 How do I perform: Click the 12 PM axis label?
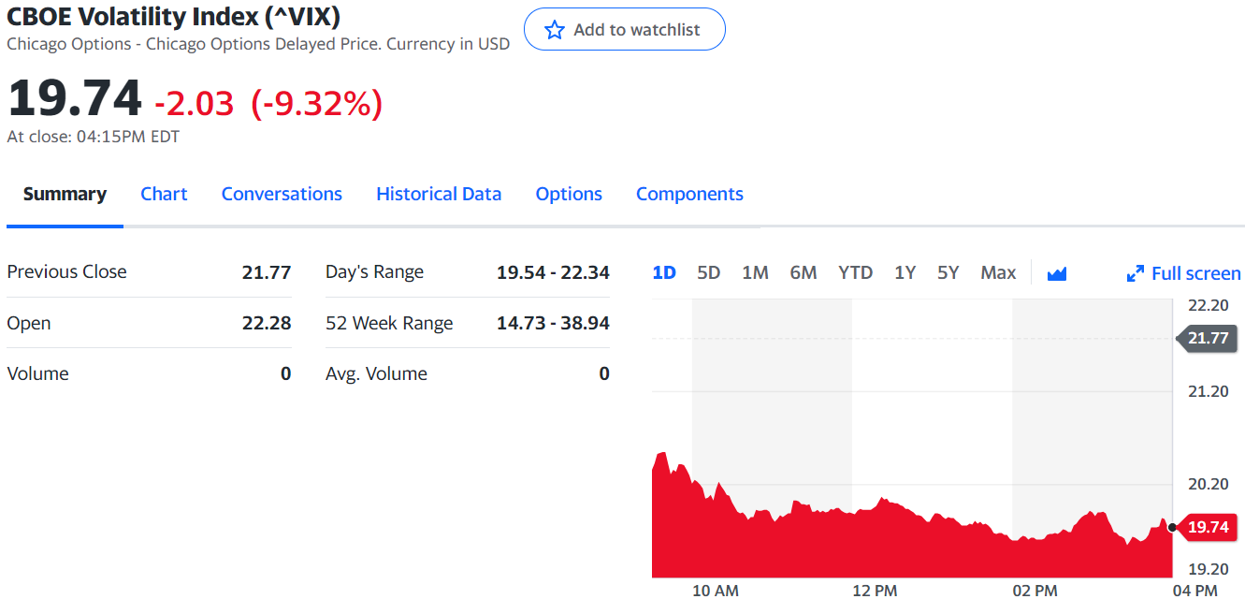pyautogui.click(x=875, y=590)
